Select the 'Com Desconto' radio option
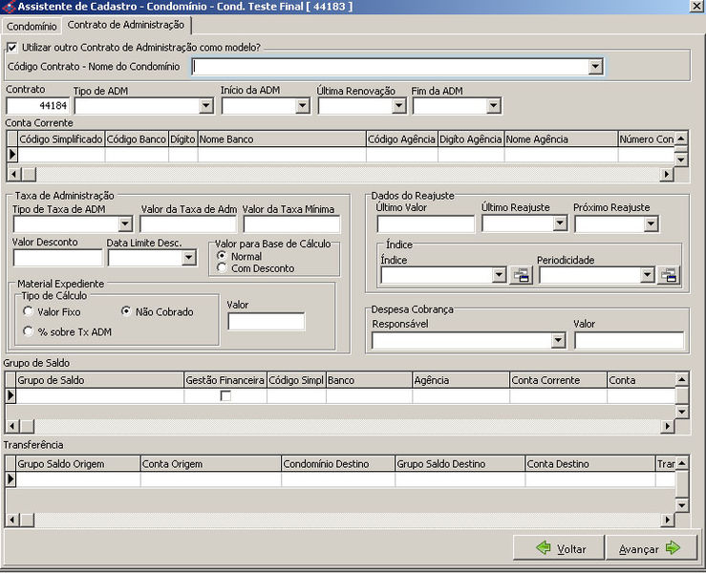The width and height of the screenshot is (706, 573). [222, 268]
